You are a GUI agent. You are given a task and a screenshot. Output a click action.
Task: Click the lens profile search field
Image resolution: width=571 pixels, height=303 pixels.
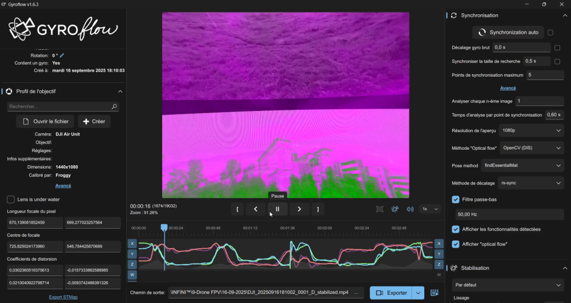[59, 106]
